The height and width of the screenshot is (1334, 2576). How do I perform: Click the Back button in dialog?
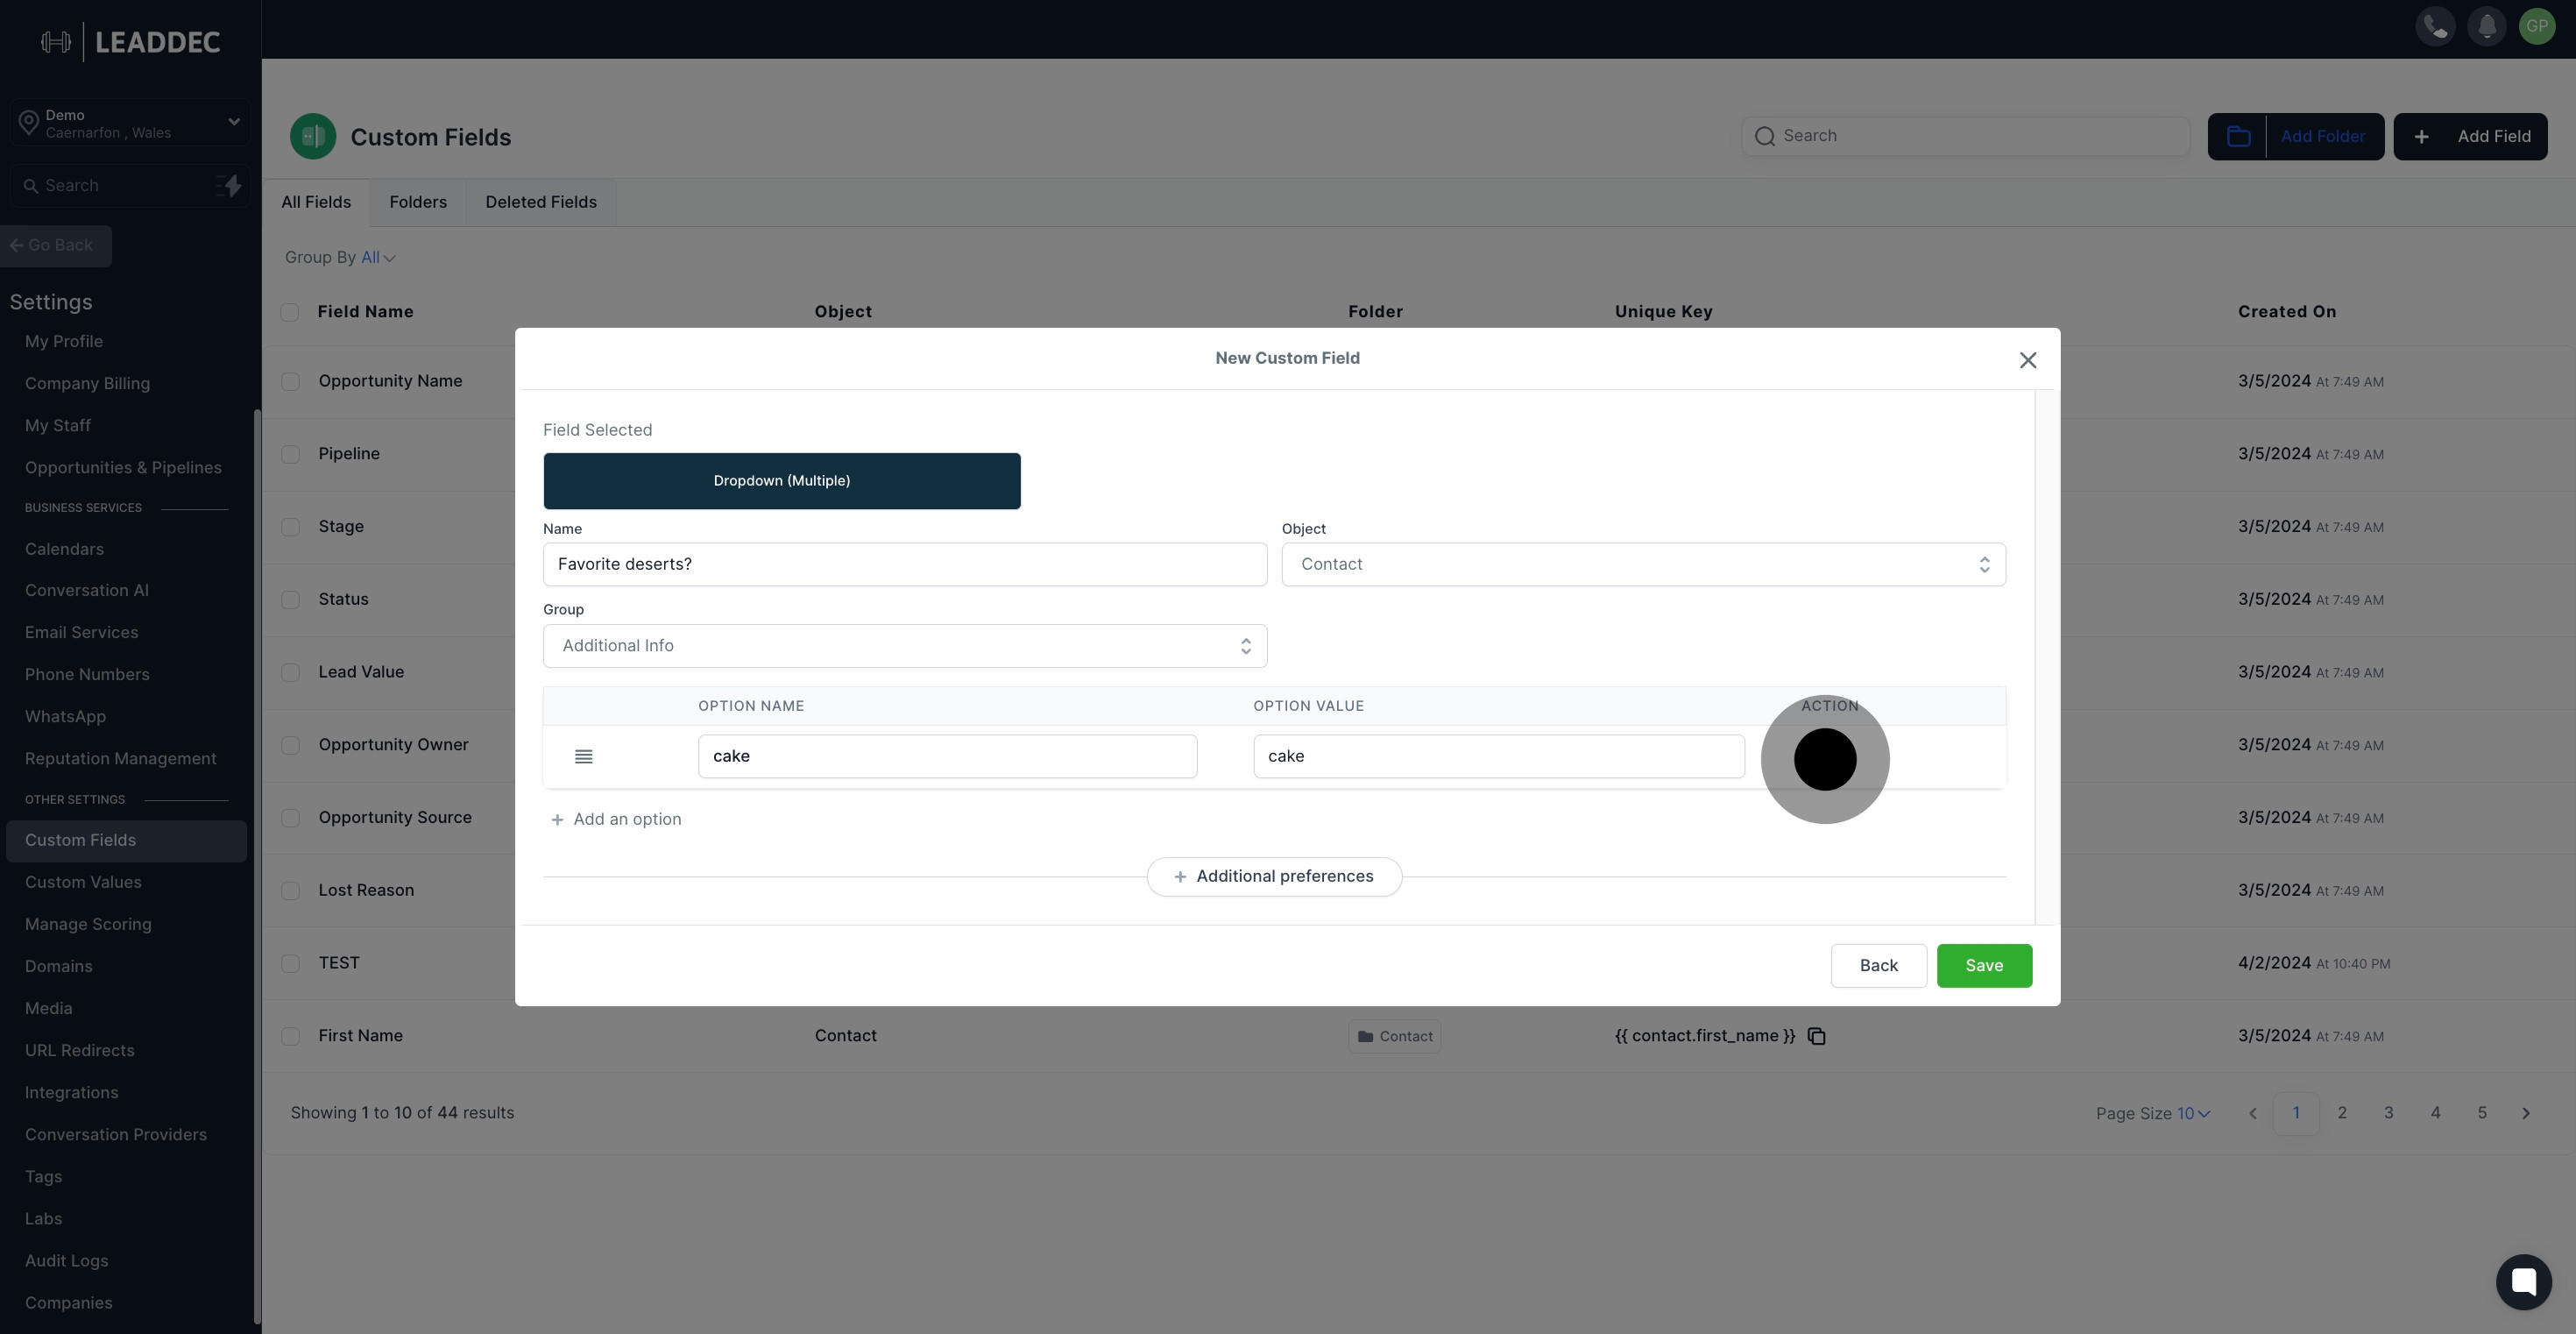point(1878,966)
